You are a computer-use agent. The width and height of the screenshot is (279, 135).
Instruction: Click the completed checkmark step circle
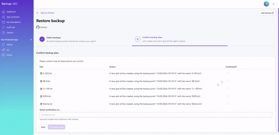(42, 39)
